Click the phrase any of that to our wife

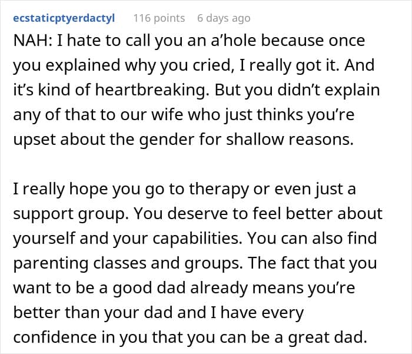click(x=98, y=115)
